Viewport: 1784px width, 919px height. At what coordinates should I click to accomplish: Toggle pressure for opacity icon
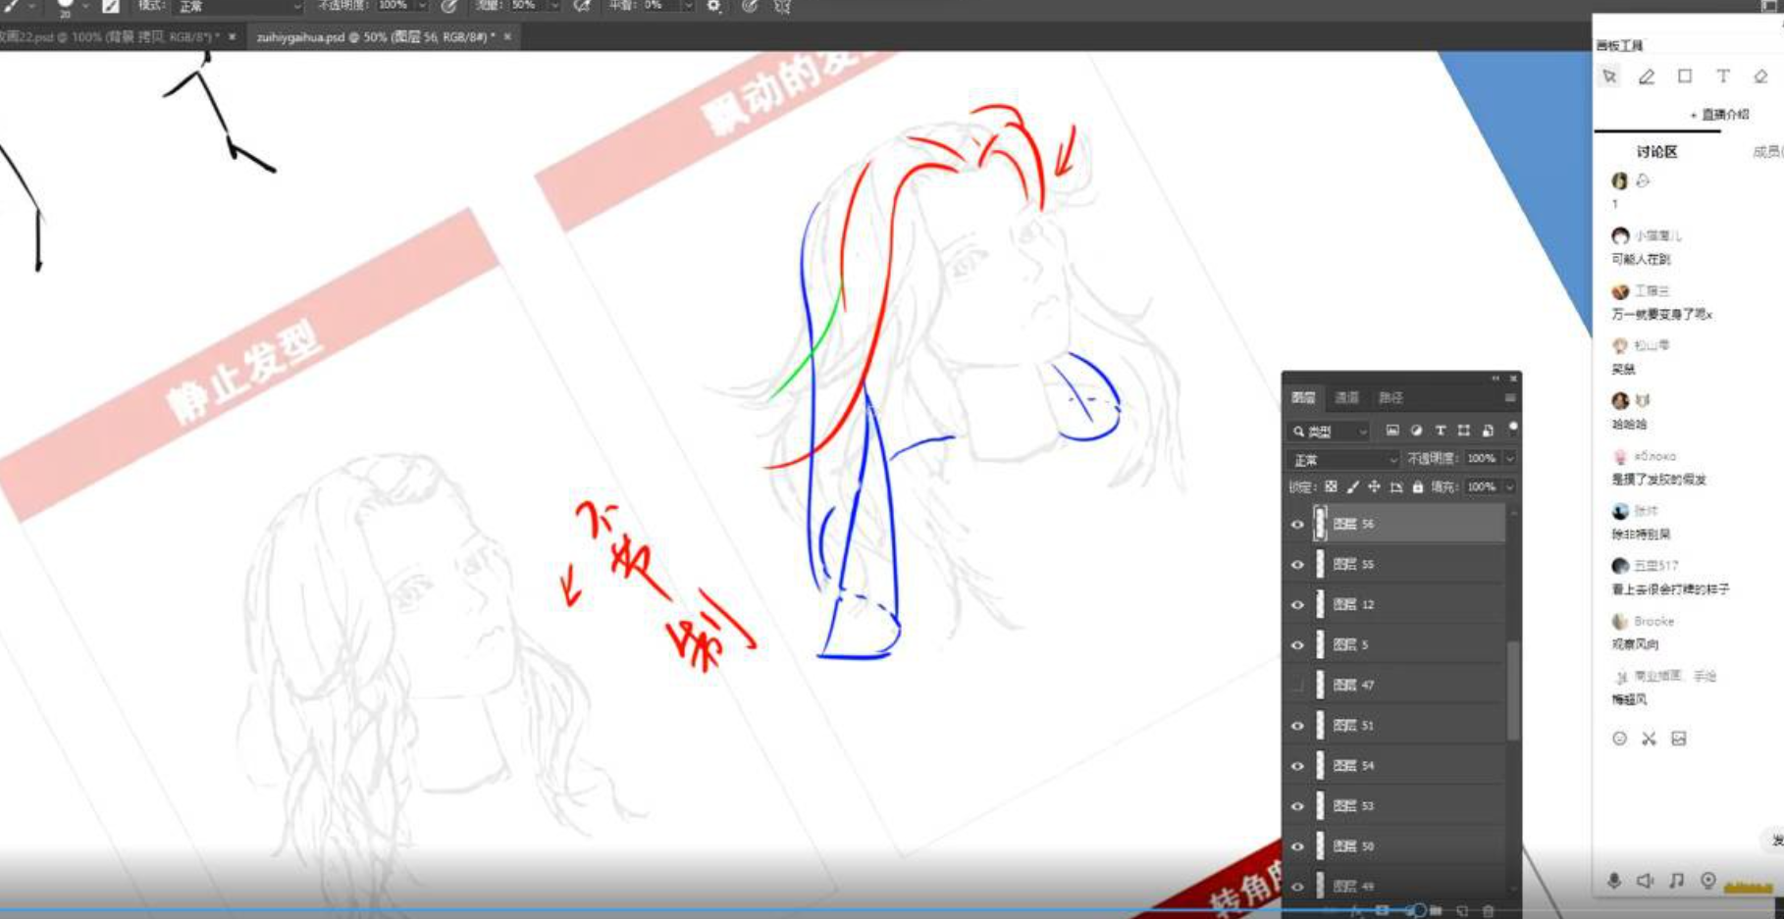coord(448,6)
